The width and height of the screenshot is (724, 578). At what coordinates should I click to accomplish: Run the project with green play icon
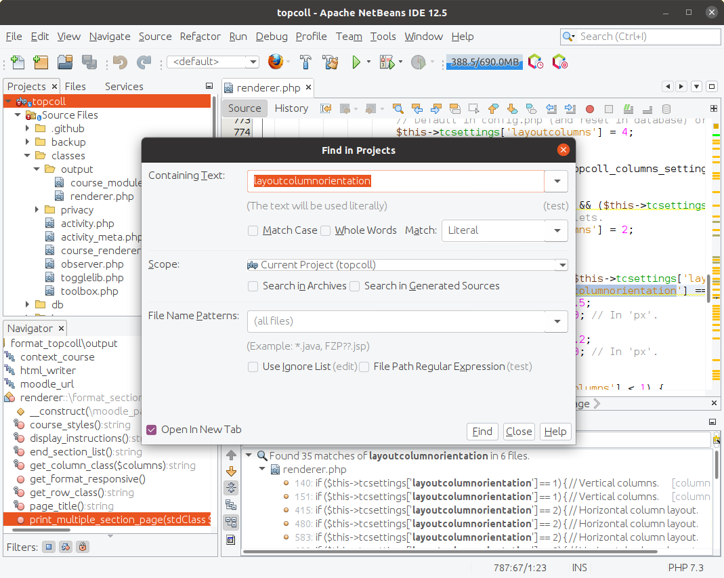[356, 62]
